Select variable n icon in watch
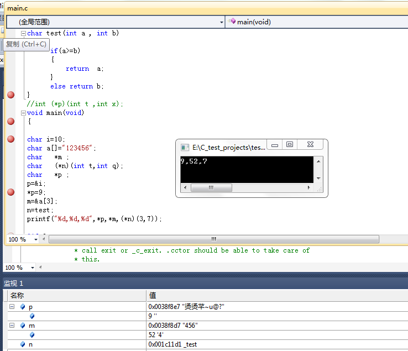 tap(23, 344)
